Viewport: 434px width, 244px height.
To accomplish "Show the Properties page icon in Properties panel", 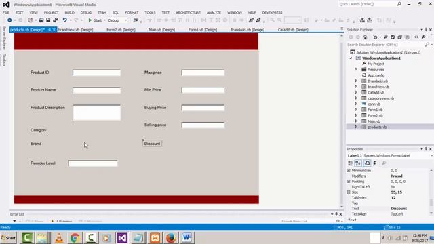I will [367, 163].
